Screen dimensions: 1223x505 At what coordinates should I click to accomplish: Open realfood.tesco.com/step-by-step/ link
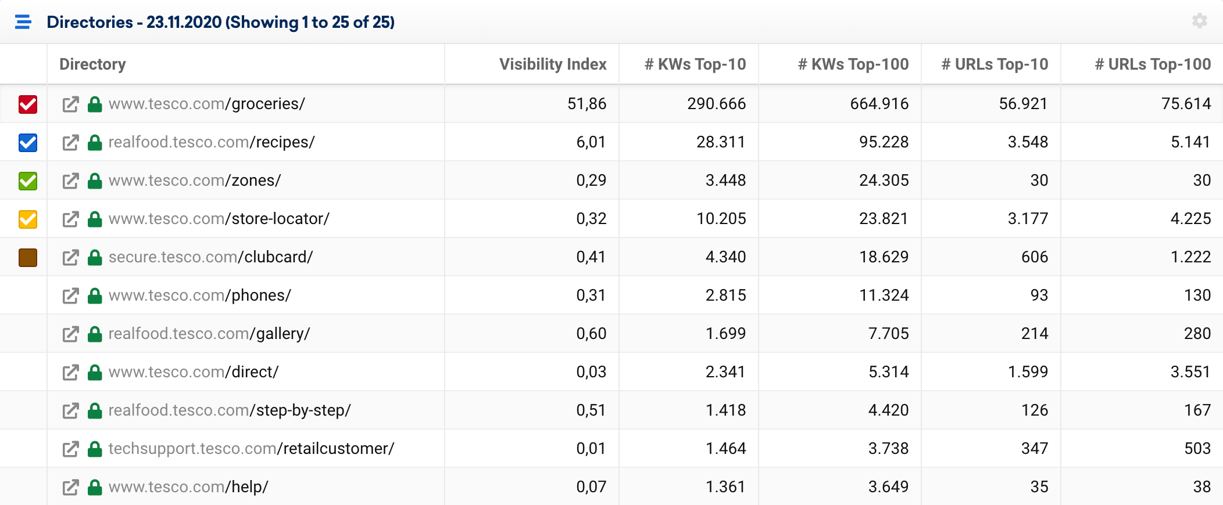click(x=230, y=410)
